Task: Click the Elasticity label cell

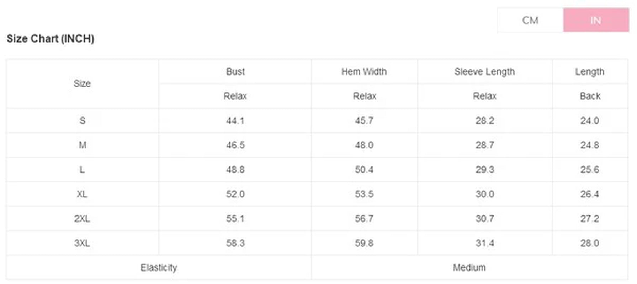Action: (159, 268)
